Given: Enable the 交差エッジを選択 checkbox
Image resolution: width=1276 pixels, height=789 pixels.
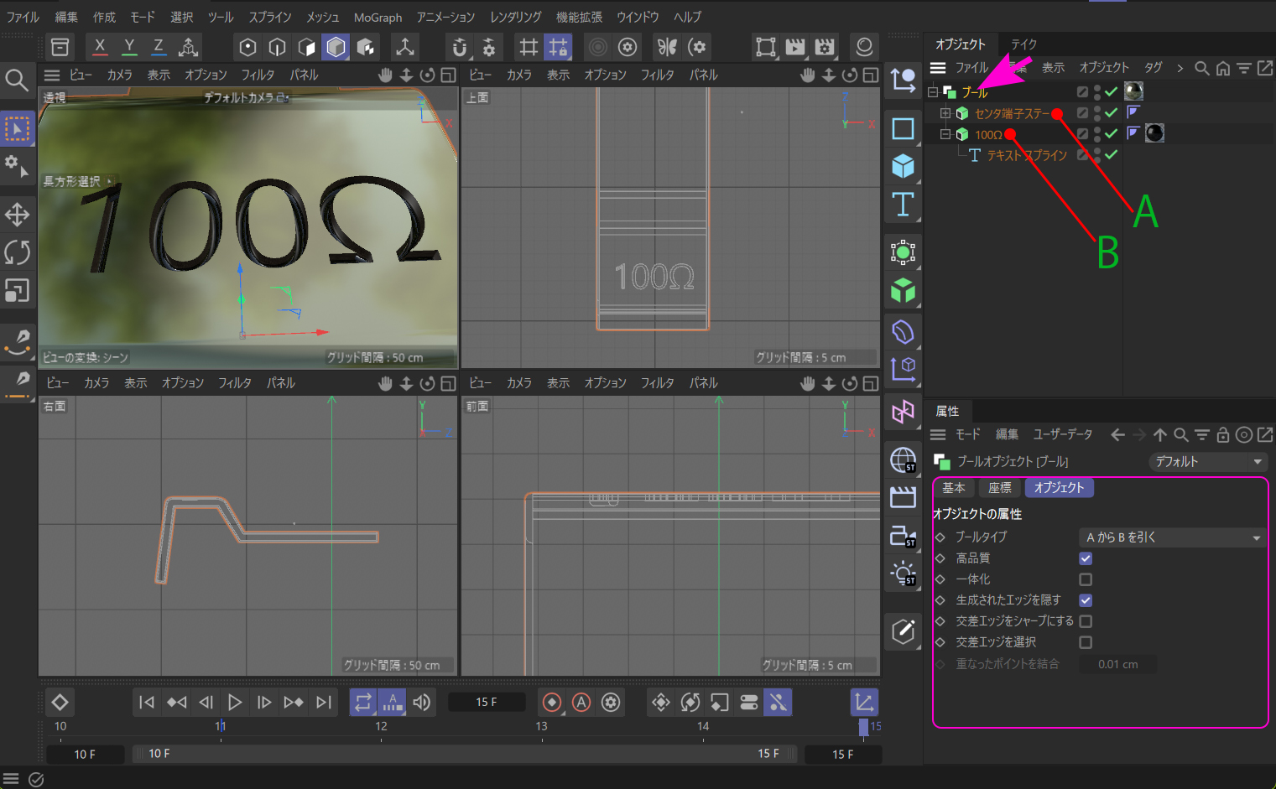Looking at the screenshot, I should [x=1086, y=642].
